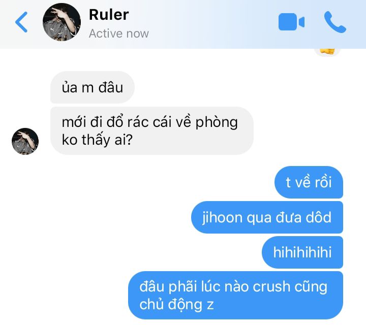Screen dimensions: 366x325
Task: Select the thumbs-up emoji reaction at top
Action: [x=327, y=52]
